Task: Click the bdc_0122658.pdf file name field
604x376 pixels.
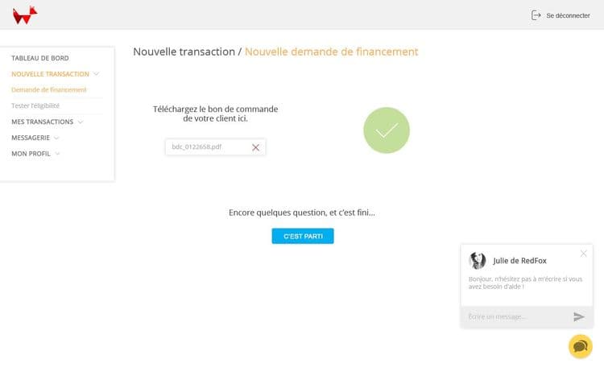Action: tap(205, 147)
